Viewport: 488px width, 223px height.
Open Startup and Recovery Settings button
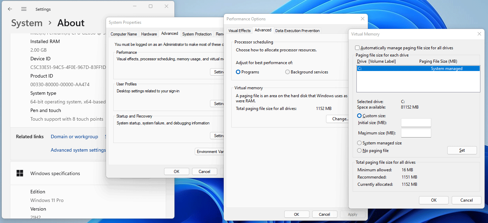218,136
